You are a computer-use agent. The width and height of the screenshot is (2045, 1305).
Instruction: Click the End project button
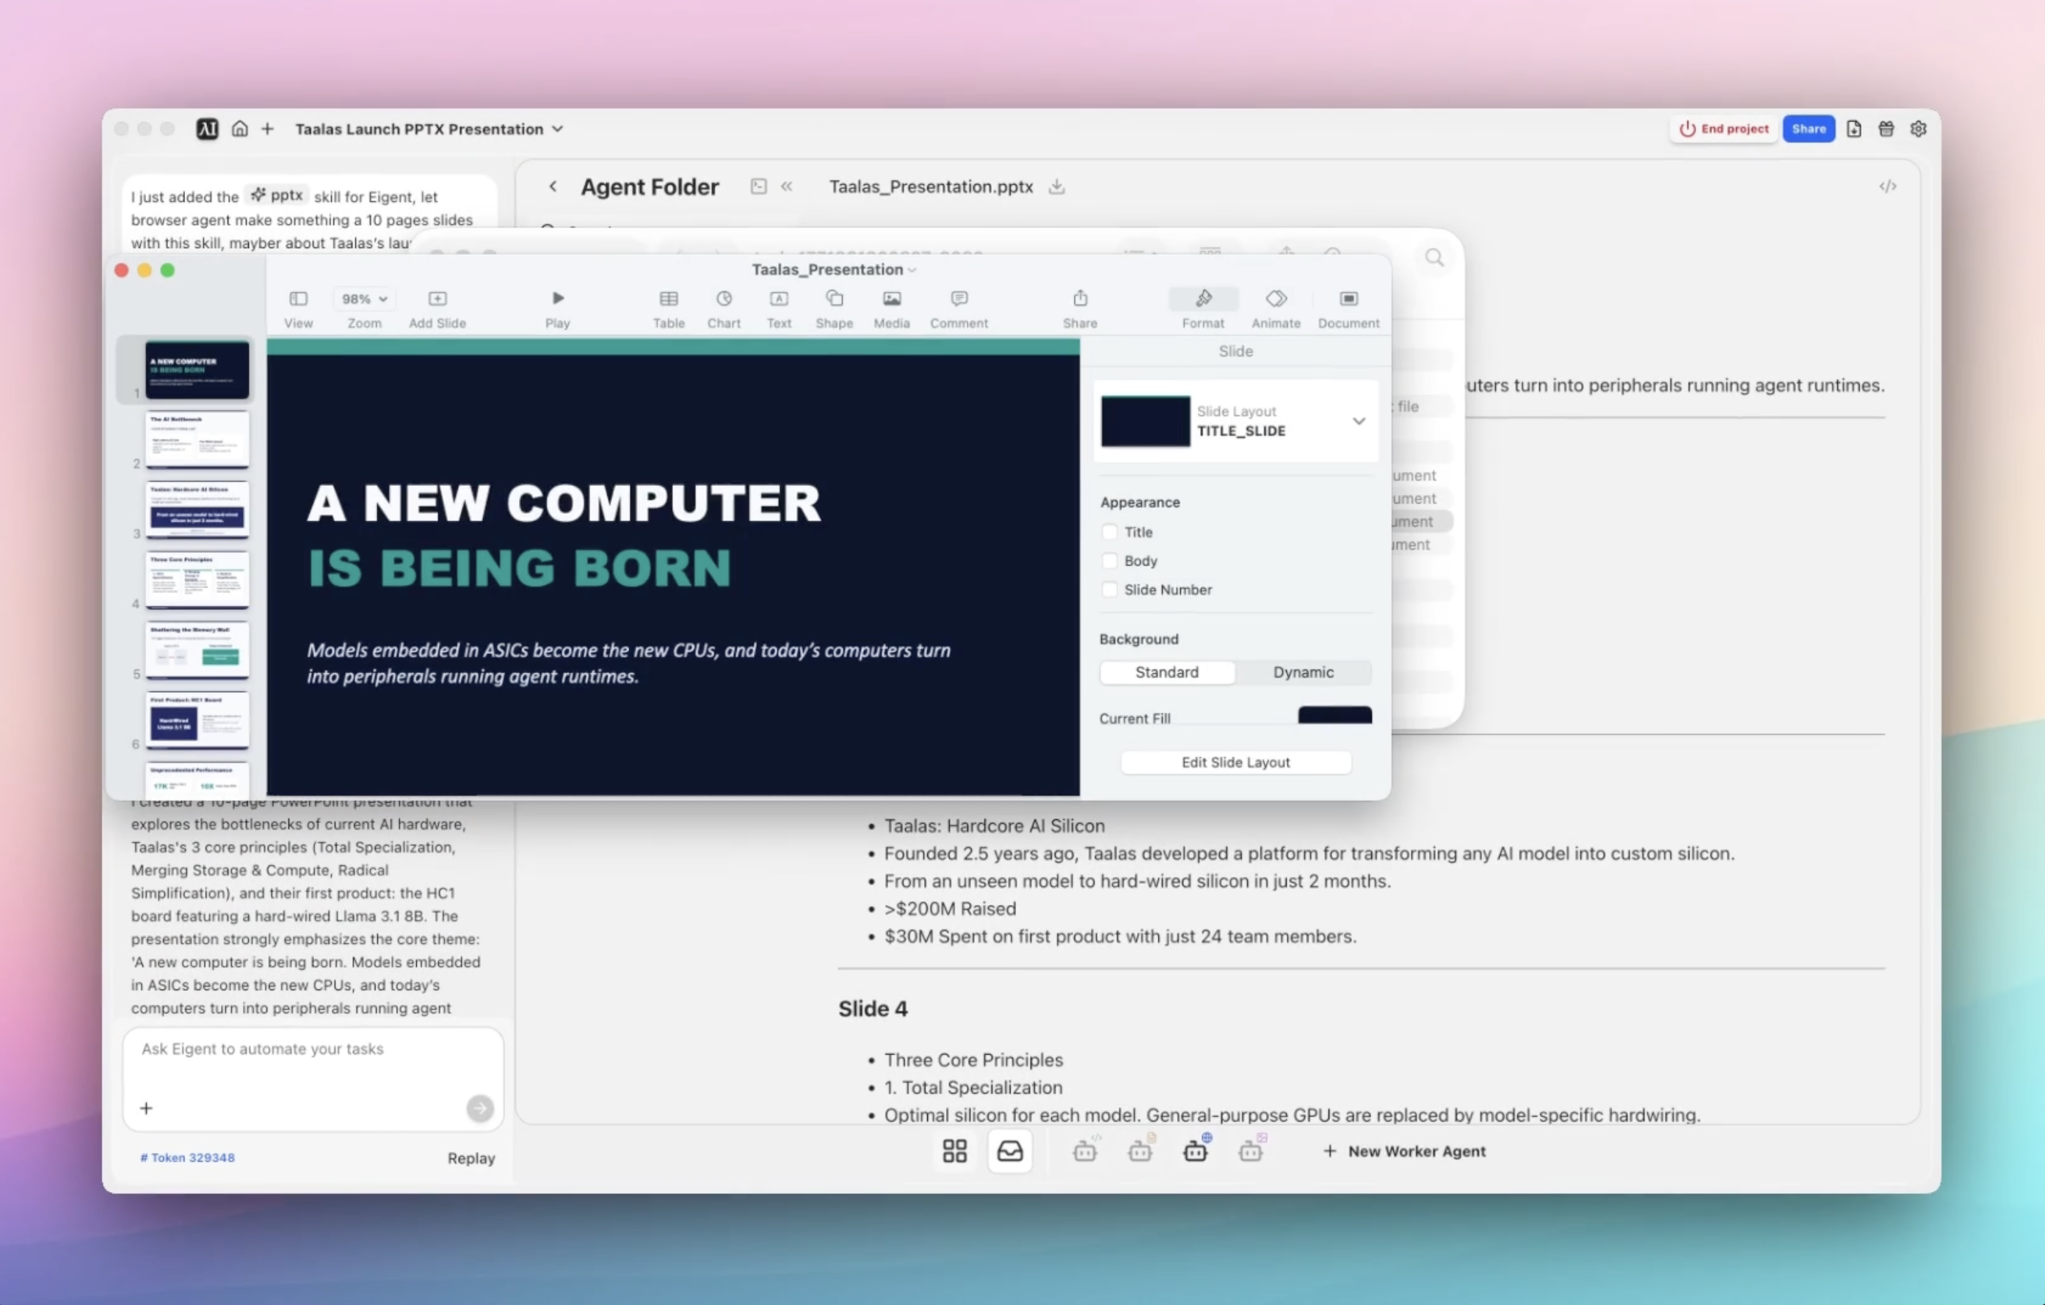coord(1724,129)
